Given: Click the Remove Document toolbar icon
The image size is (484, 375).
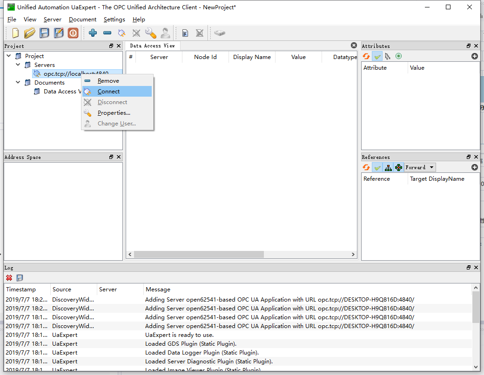Looking at the screenshot, I should [200, 33].
